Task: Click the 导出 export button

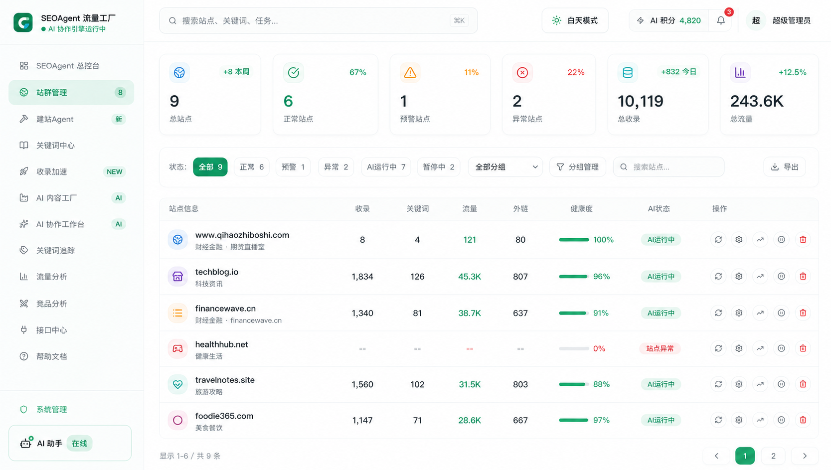Action: (x=785, y=167)
